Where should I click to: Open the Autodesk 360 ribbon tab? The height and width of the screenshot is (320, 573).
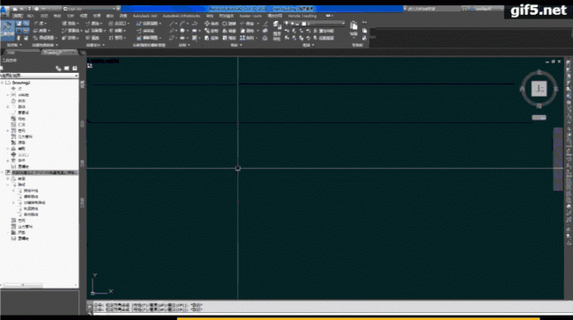pos(145,16)
